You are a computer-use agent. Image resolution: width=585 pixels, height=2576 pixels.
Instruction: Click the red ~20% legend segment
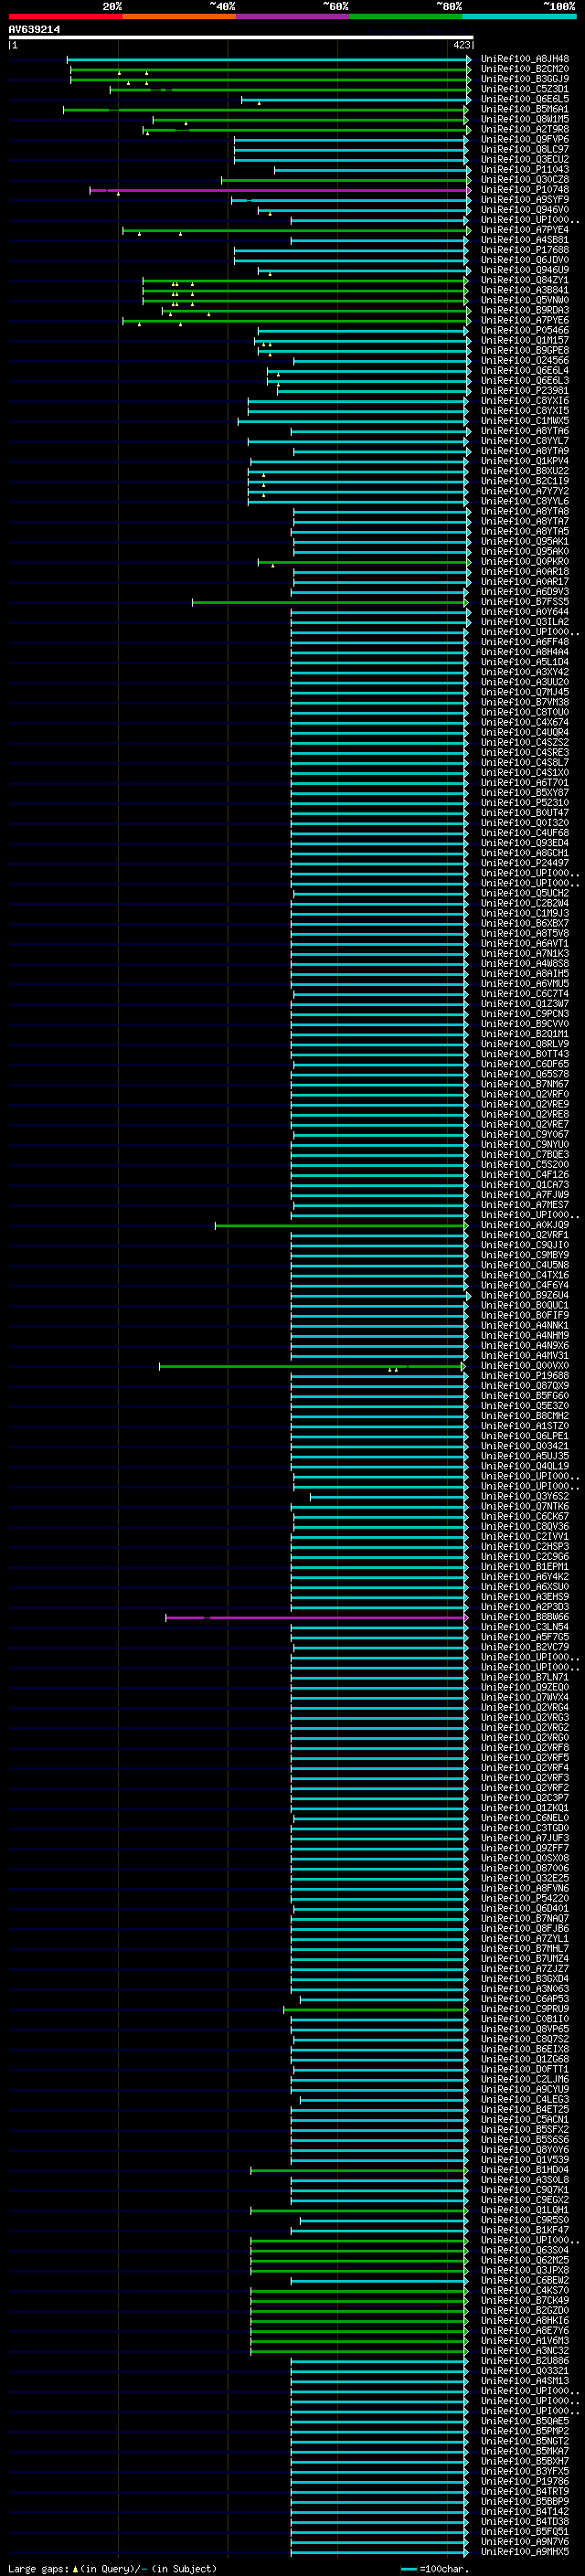pyautogui.click(x=65, y=16)
